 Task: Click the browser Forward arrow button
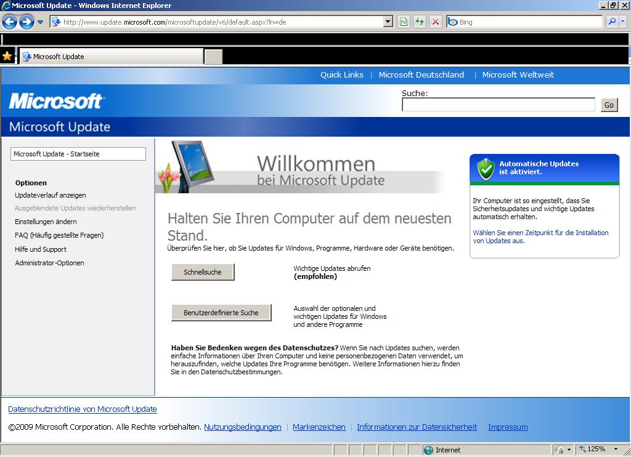(x=26, y=22)
